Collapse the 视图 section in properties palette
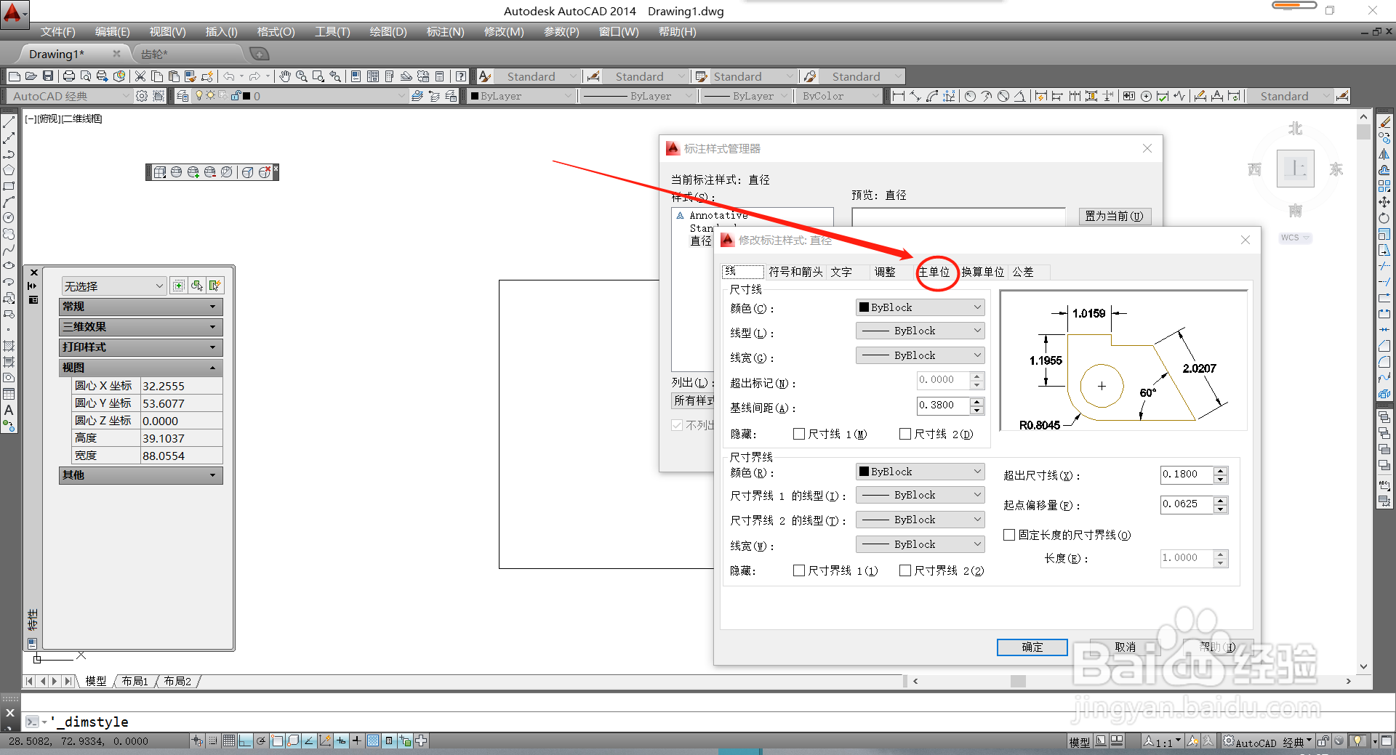Screen dimensions: 1396x755 pyautogui.click(x=140, y=368)
